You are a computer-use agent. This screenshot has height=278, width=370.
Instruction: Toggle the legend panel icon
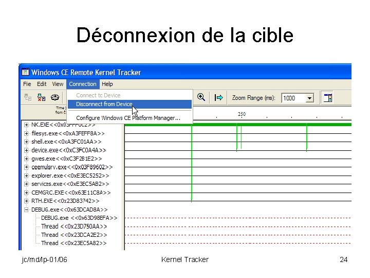328,98
